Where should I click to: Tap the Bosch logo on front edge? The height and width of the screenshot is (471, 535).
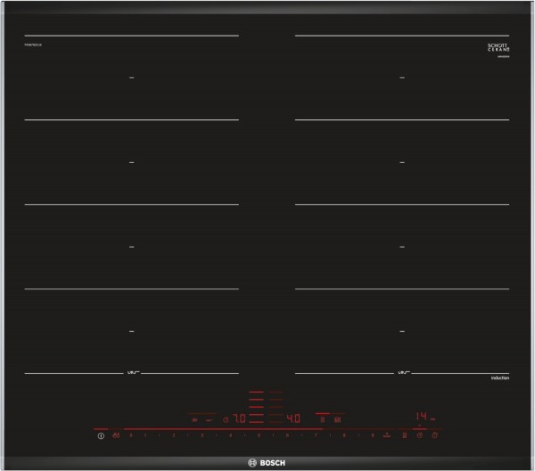(267, 463)
